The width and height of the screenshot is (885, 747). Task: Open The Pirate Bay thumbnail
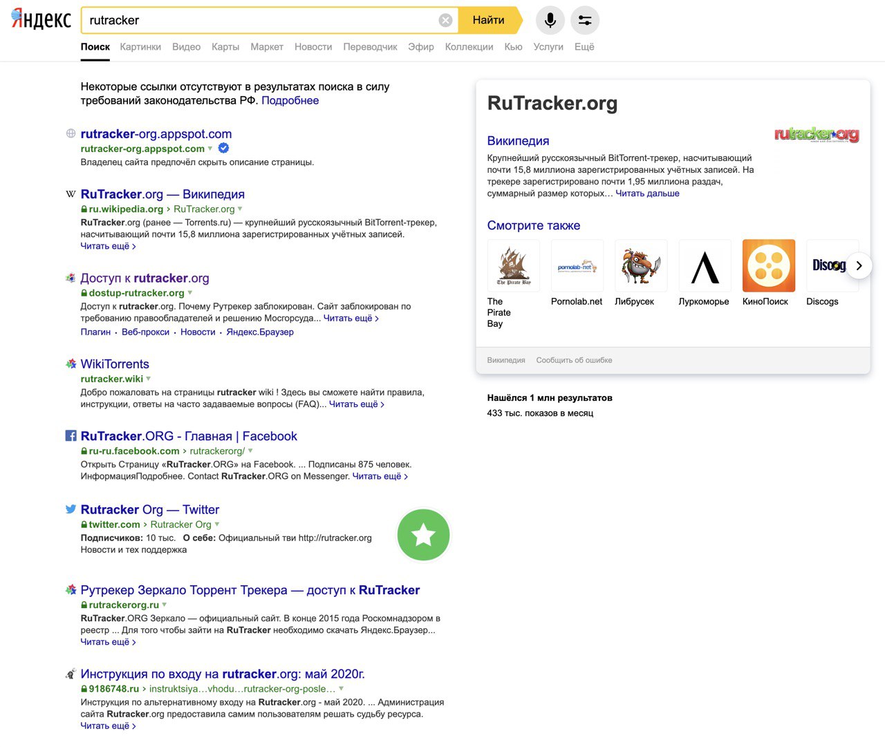point(513,265)
